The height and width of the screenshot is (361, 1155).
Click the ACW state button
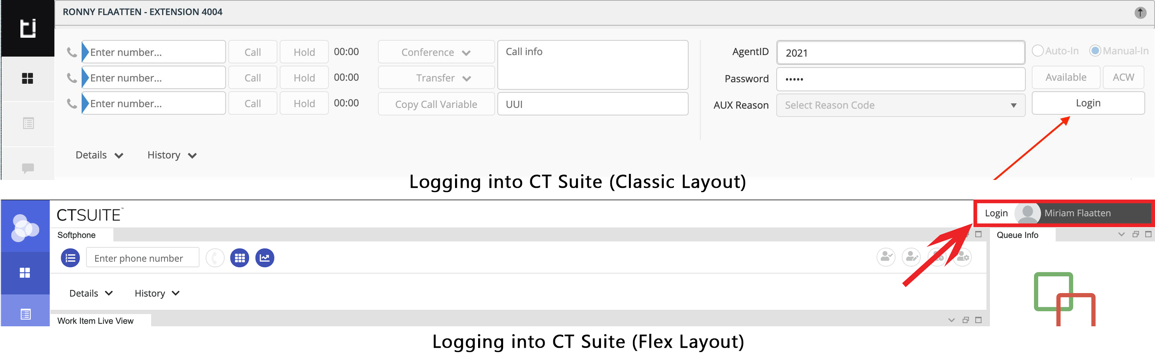[1123, 77]
